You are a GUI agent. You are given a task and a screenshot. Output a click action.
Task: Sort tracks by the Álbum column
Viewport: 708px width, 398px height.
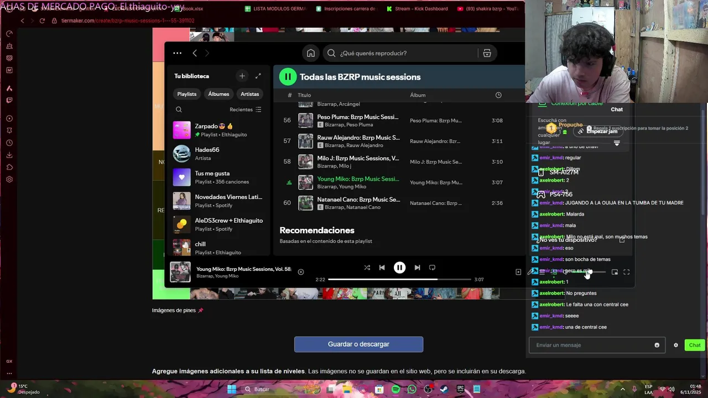tap(418, 95)
